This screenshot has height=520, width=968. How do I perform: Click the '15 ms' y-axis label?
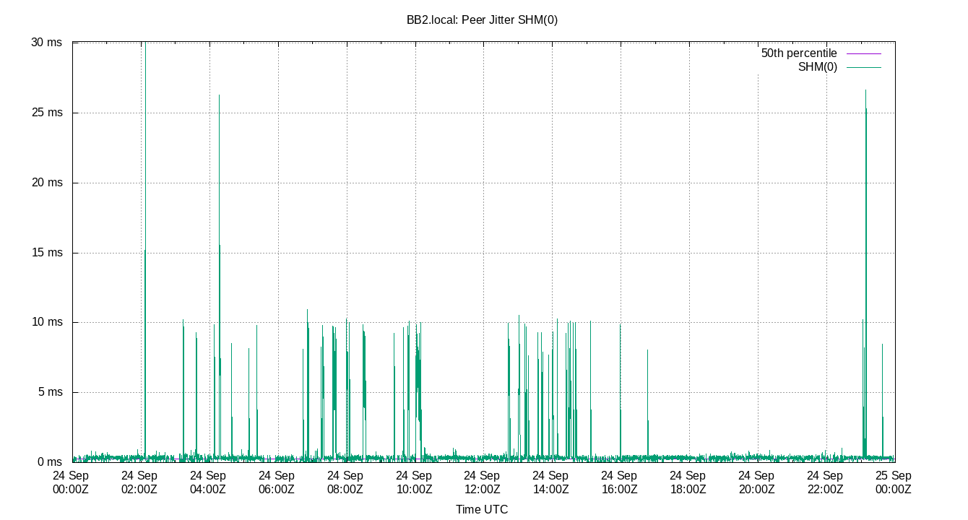coord(47,253)
